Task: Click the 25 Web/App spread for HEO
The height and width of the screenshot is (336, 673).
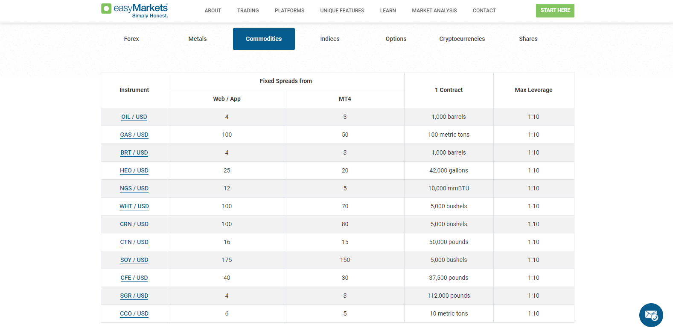Action: [x=227, y=170]
